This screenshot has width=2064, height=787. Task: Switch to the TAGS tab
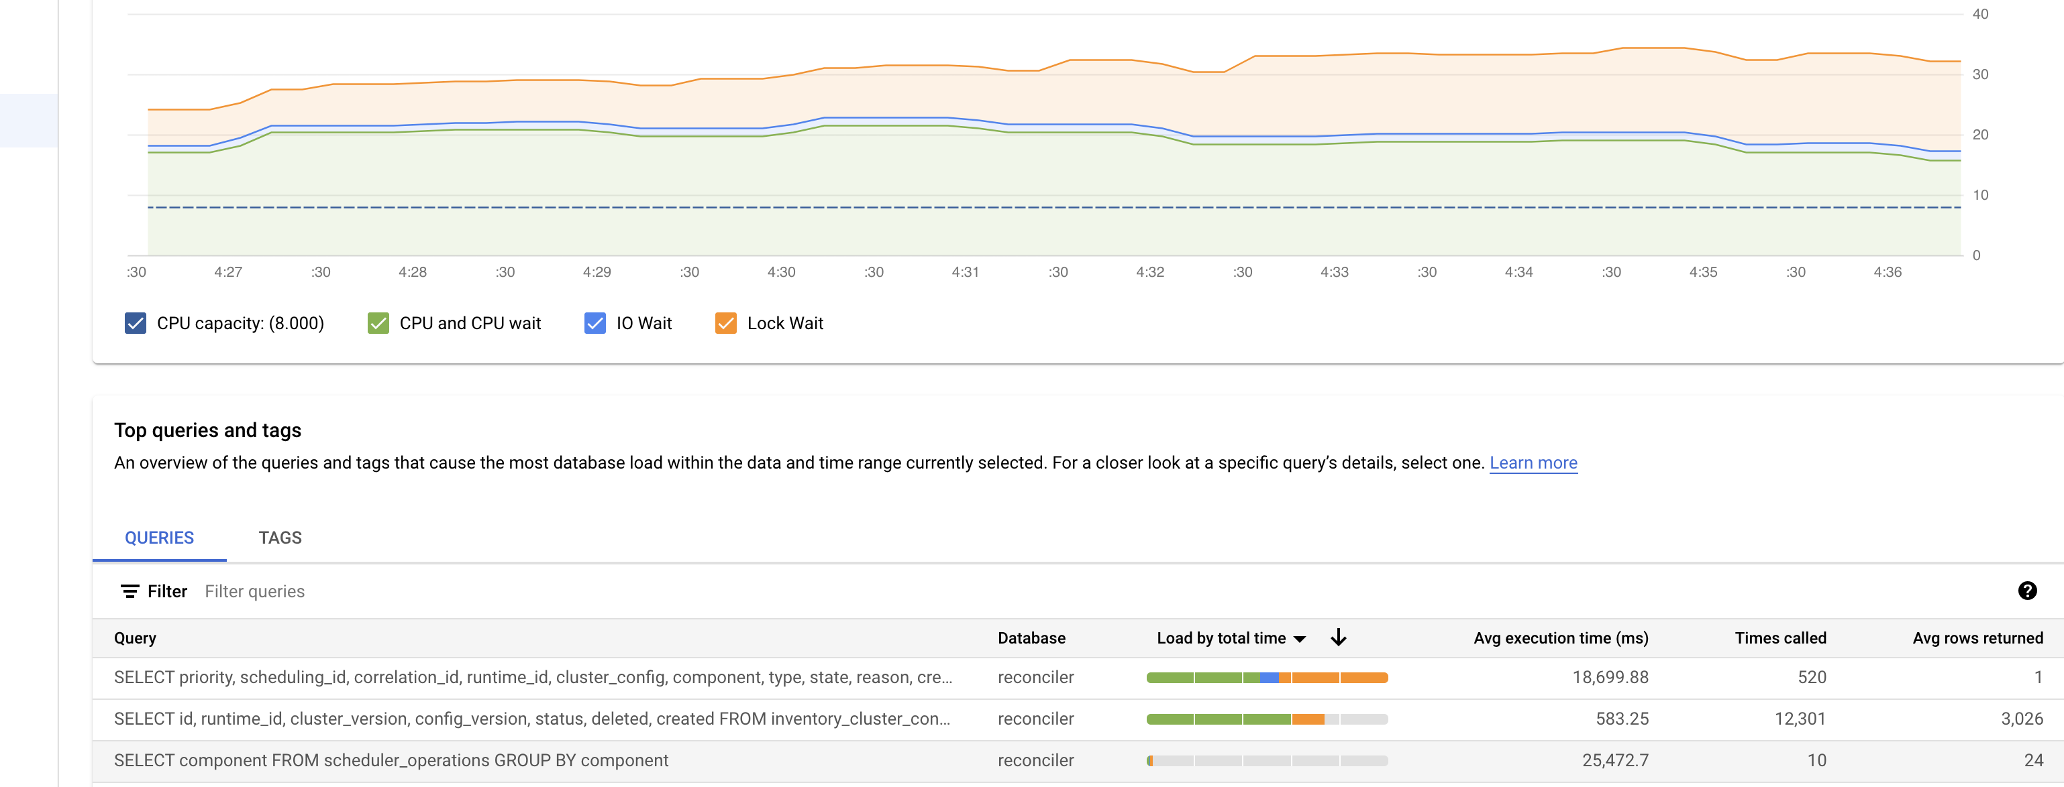(x=279, y=537)
